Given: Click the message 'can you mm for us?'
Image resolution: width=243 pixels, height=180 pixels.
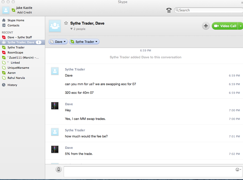Looking at the screenshot, I should [100, 84].
